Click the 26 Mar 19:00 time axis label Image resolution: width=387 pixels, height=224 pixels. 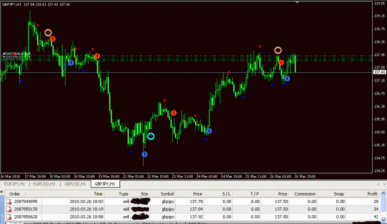pos(305,176)
